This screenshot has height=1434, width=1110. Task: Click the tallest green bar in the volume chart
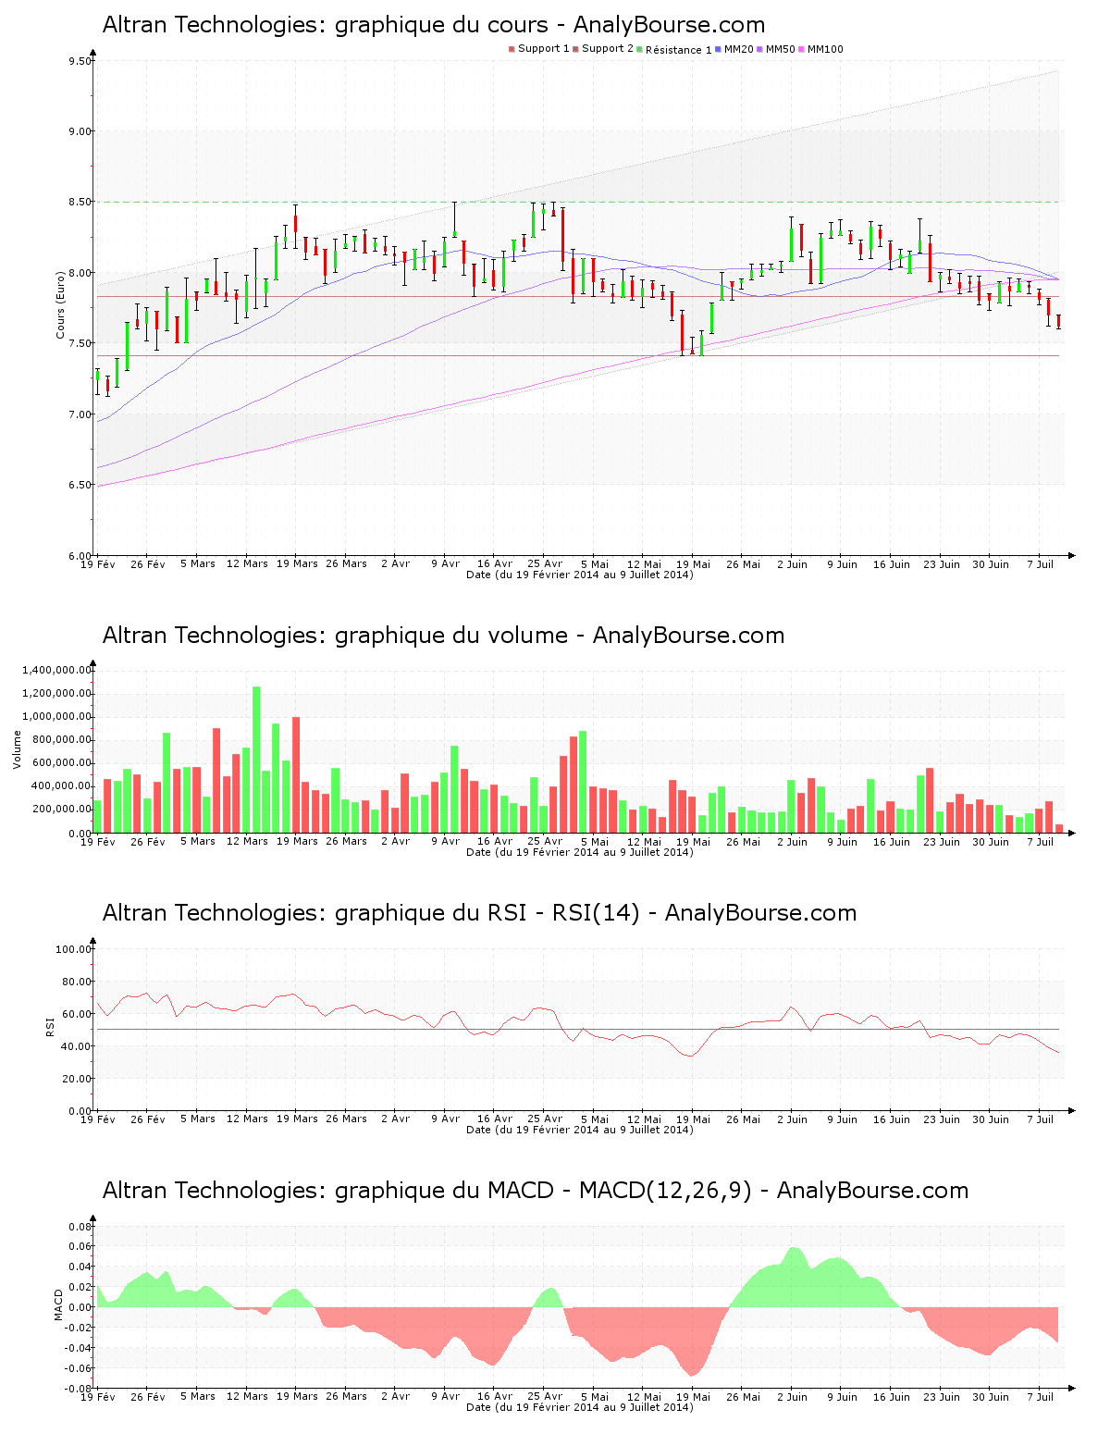[256, 760]
